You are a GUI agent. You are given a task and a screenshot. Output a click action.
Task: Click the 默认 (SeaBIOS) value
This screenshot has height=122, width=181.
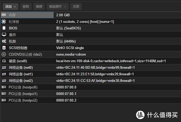68,28
